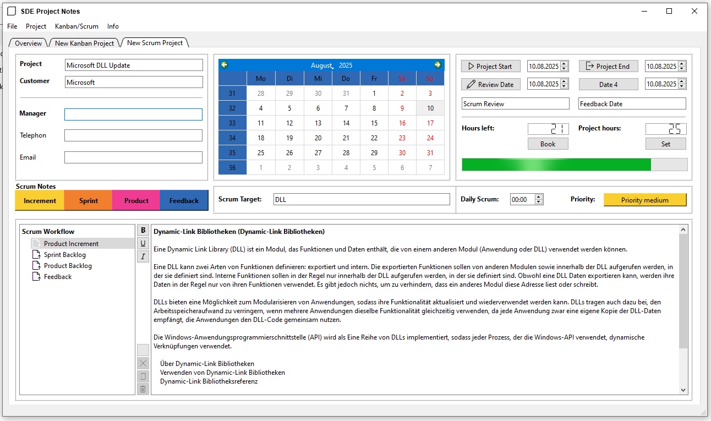This screenshot has height=421, width=711.
Task: Select August 15 in the calendar
Action: pyautogui.click(x=374, y=123)
